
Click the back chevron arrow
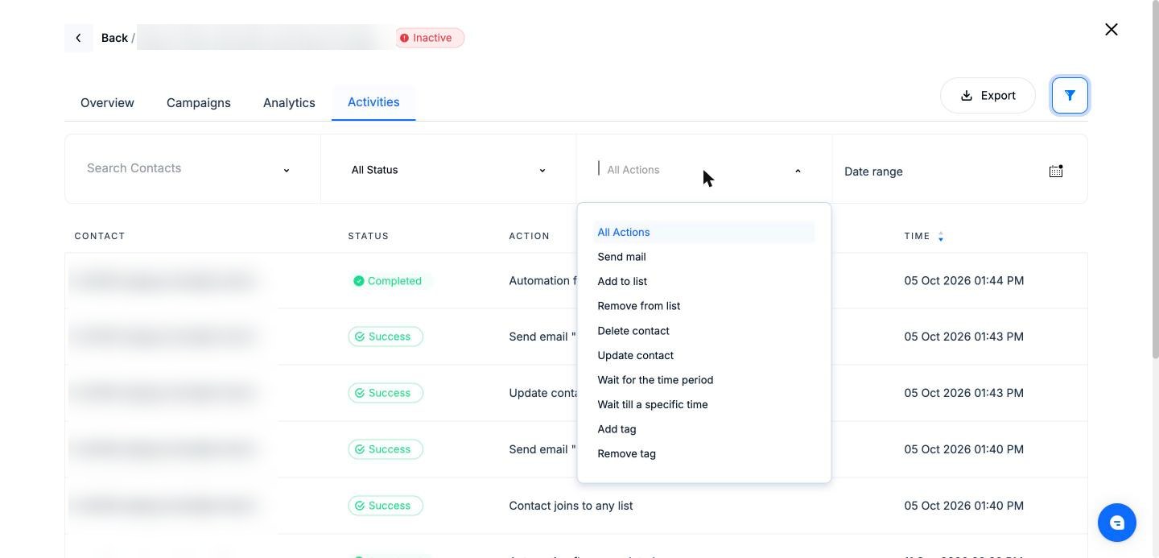pos(78,38)
